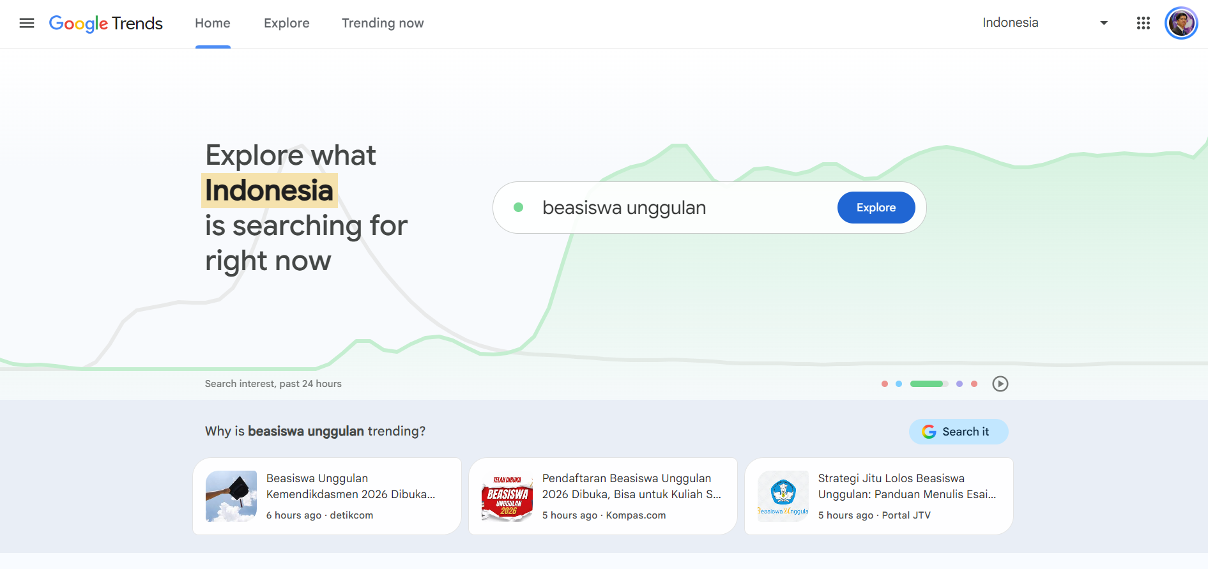1208x569 pixels.
Task: Open the account profile avatar
Action: tap(1181, 23)
